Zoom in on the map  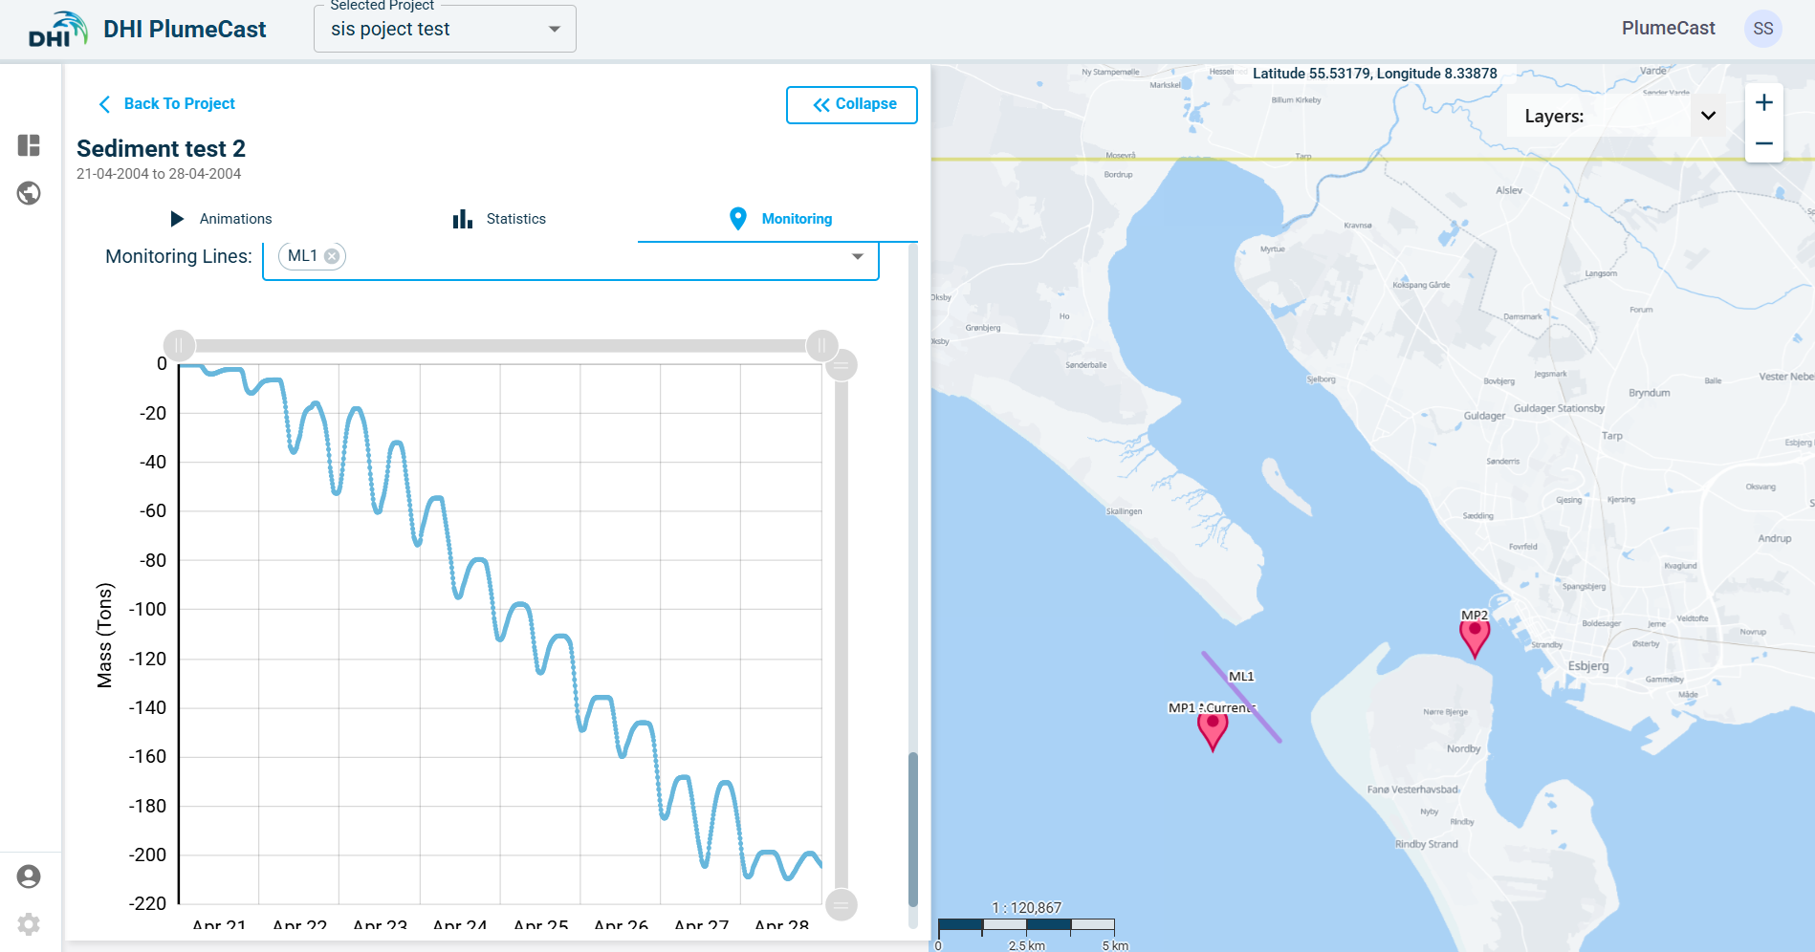click(1763, 103)
